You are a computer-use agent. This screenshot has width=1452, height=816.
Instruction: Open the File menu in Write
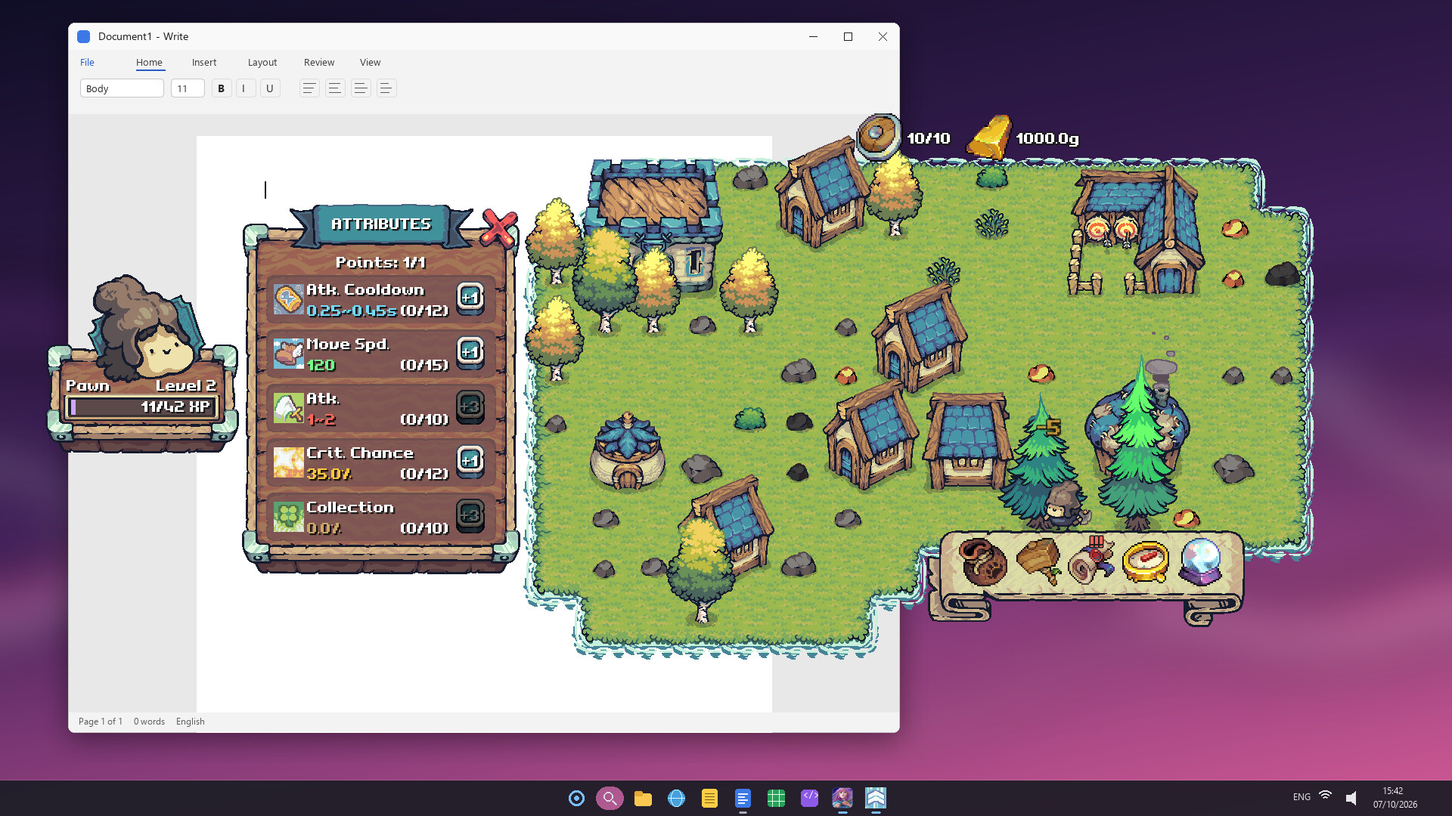[x=87, y=63]
